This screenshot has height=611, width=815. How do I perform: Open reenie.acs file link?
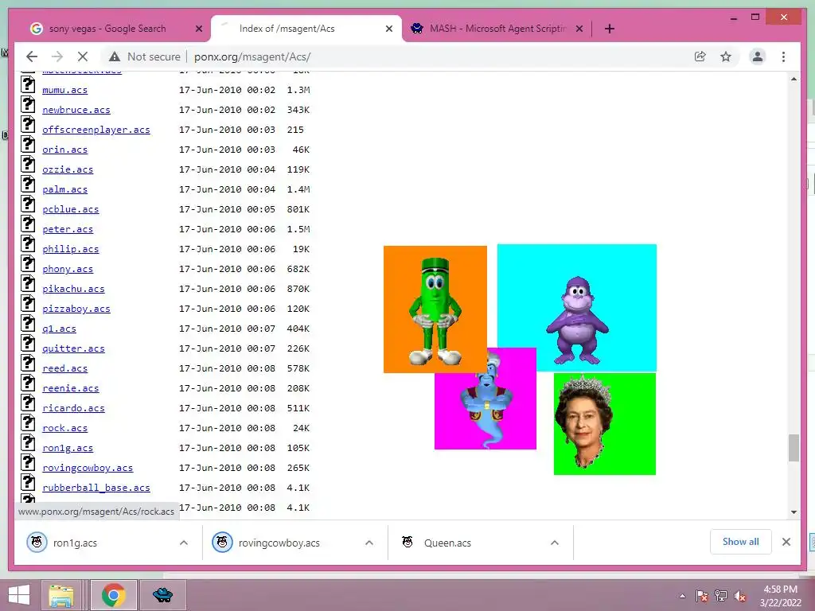[71, 388]
